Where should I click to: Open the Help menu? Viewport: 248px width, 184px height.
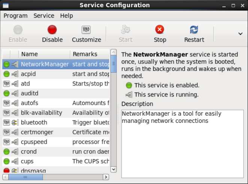[x=66, y=16]
